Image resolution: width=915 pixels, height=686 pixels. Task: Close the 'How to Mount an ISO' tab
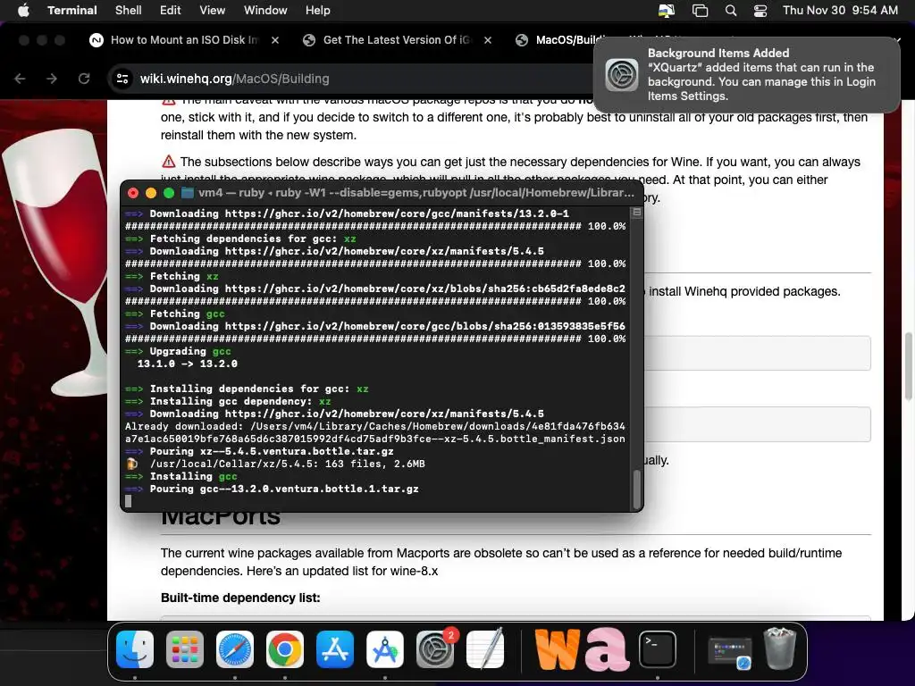click(x=275, y=39)
